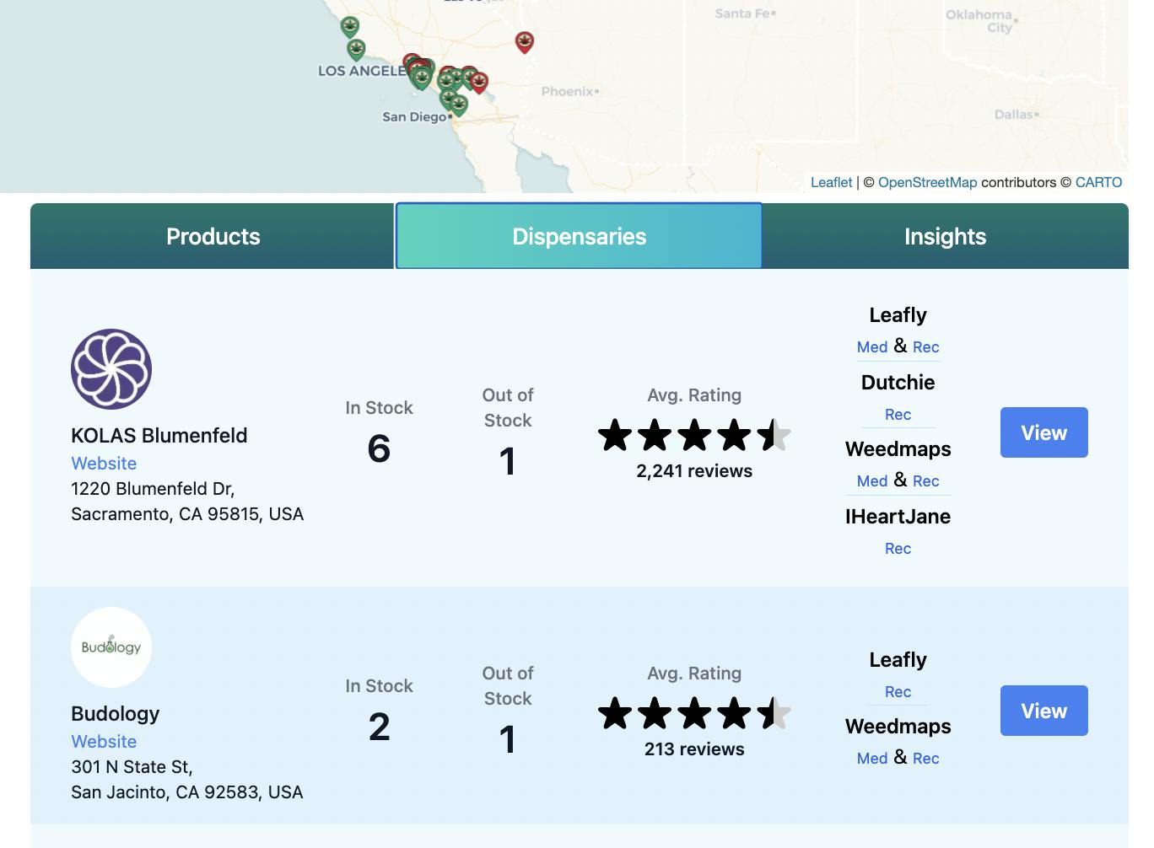View the Budology dispensary

pyautogui.click(x=1044, y=711)
